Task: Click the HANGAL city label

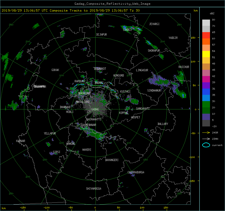Action: pyautogui.click(x=71, y=144)
